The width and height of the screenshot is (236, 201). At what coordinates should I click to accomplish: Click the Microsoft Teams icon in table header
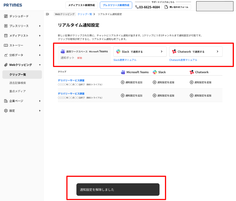click(x=123, y=72)
